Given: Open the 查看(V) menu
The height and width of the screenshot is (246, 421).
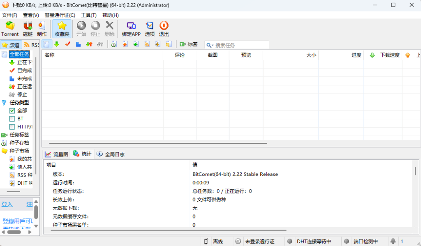Looking at the screenshot, I should click(x=31, y=15).
